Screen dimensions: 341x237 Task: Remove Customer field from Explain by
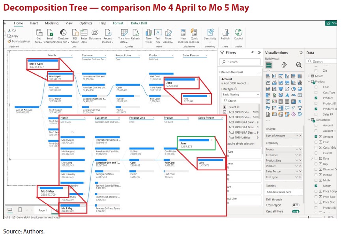[300, 155]
